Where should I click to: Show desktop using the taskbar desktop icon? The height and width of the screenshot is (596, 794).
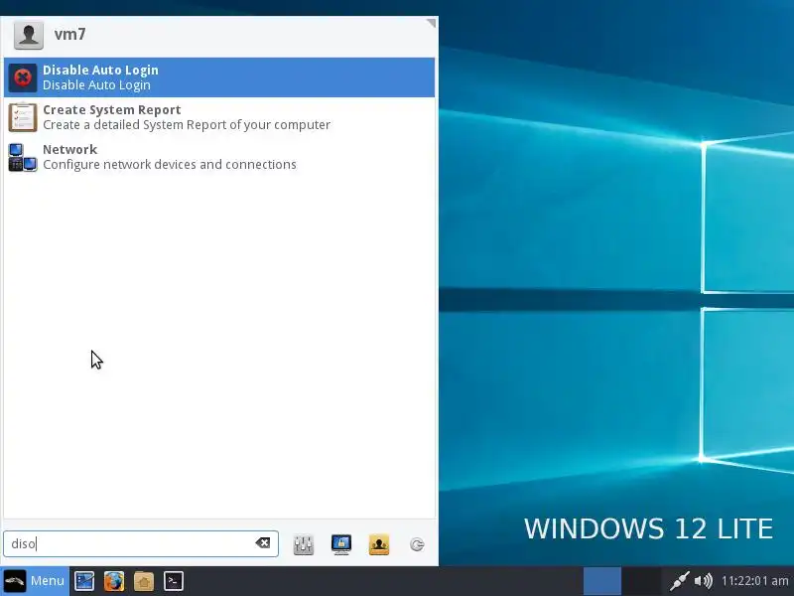(x=84, y=581)
